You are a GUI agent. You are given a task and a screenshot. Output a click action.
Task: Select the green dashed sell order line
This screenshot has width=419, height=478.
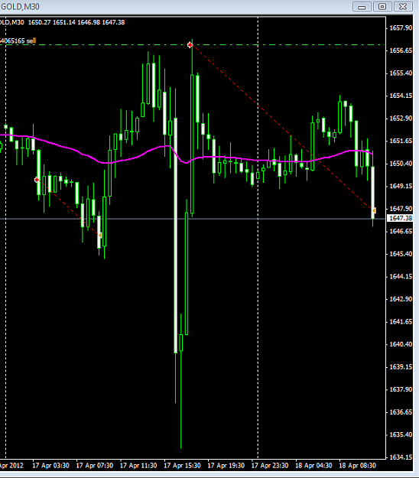coord(193,45)
